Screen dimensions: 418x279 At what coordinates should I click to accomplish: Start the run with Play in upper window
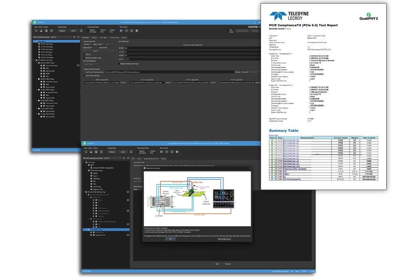click(121, 31)
